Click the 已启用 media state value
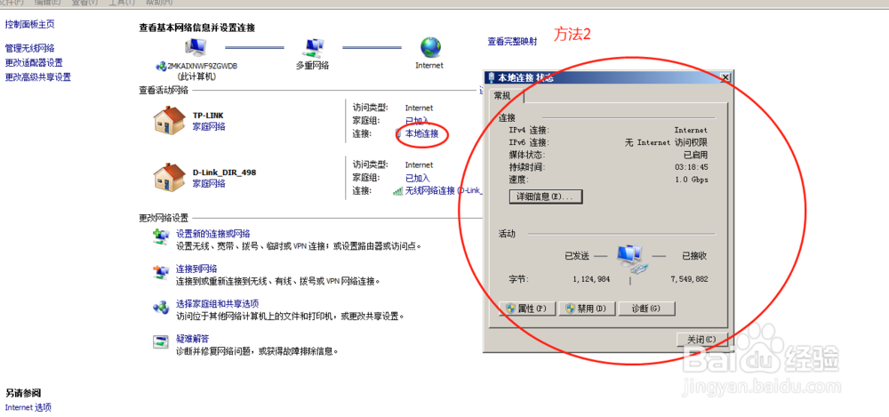Viewport: 889px width, 417px height. 696,155
